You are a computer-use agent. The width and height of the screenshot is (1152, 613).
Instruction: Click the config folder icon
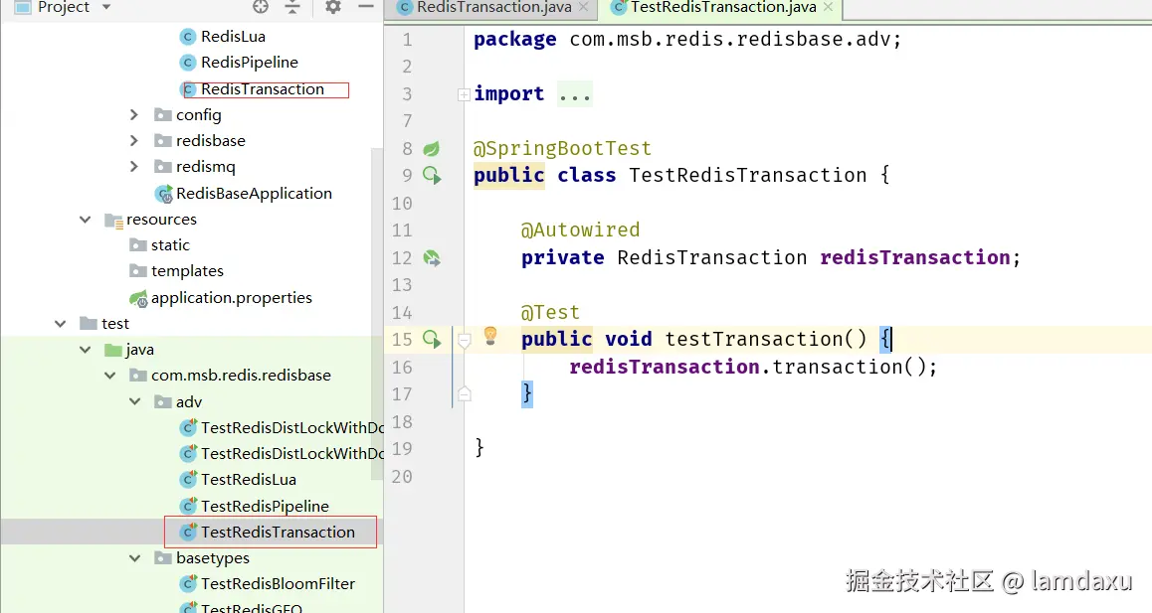pyautogui.click(x=162, y=114)
